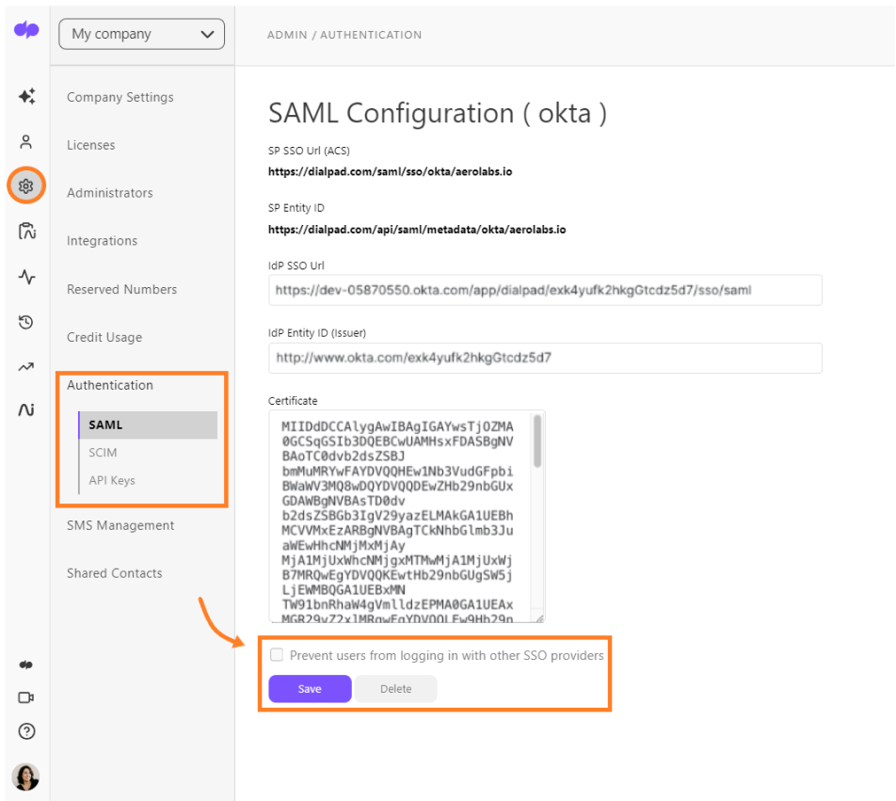This screenshot has width=896, height=801.
Task: Open Shared Contacts in admin menu
Action: click(114, 573)
